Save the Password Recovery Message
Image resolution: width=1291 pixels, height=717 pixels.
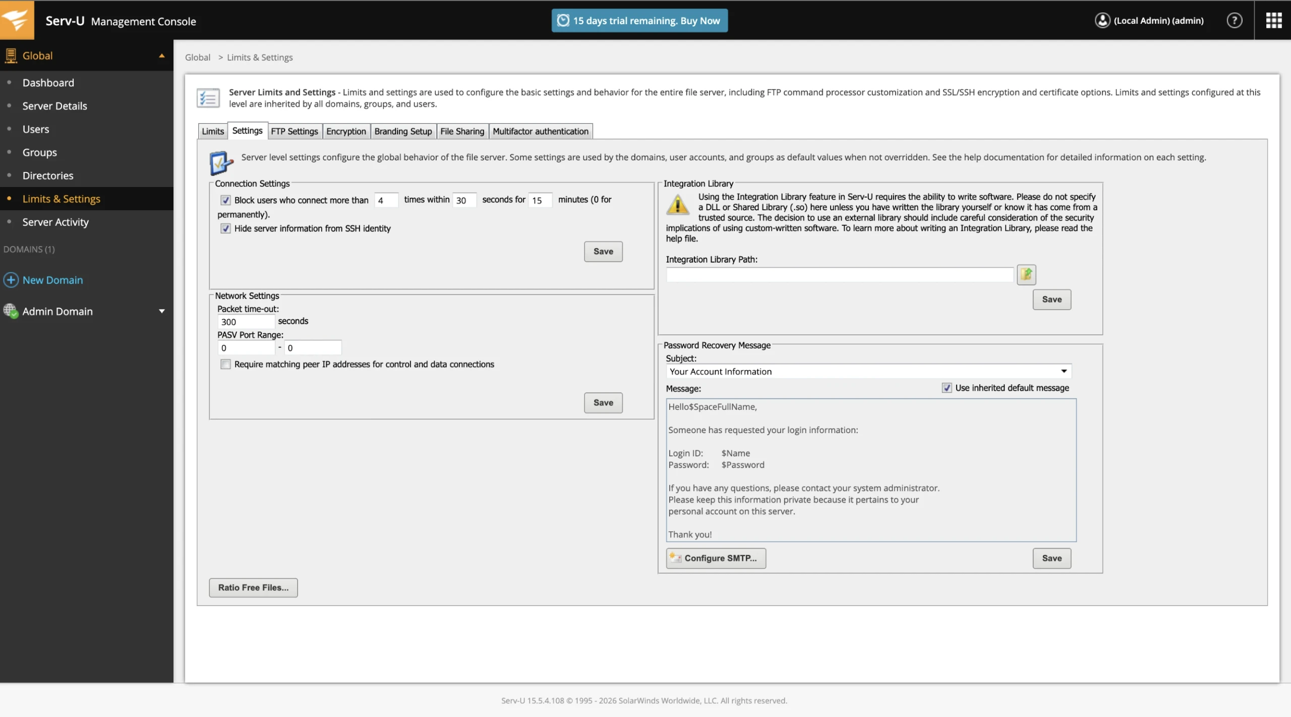click(1051, 558)
